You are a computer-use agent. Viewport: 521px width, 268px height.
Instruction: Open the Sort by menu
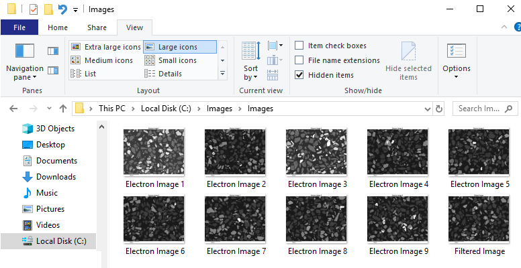(250, 72)
